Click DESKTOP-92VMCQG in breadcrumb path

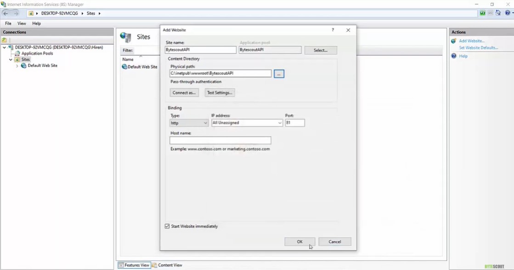coord(60,13)
